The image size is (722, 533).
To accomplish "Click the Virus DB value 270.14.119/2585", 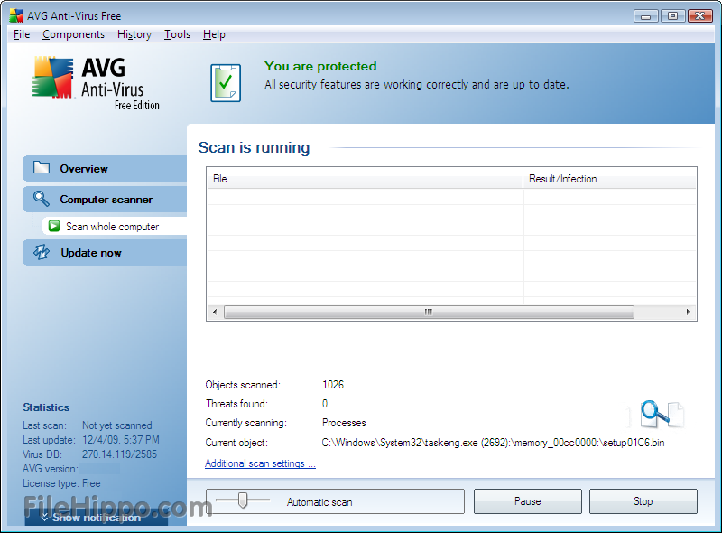I will pyautogui.click(x=119, y=454).
